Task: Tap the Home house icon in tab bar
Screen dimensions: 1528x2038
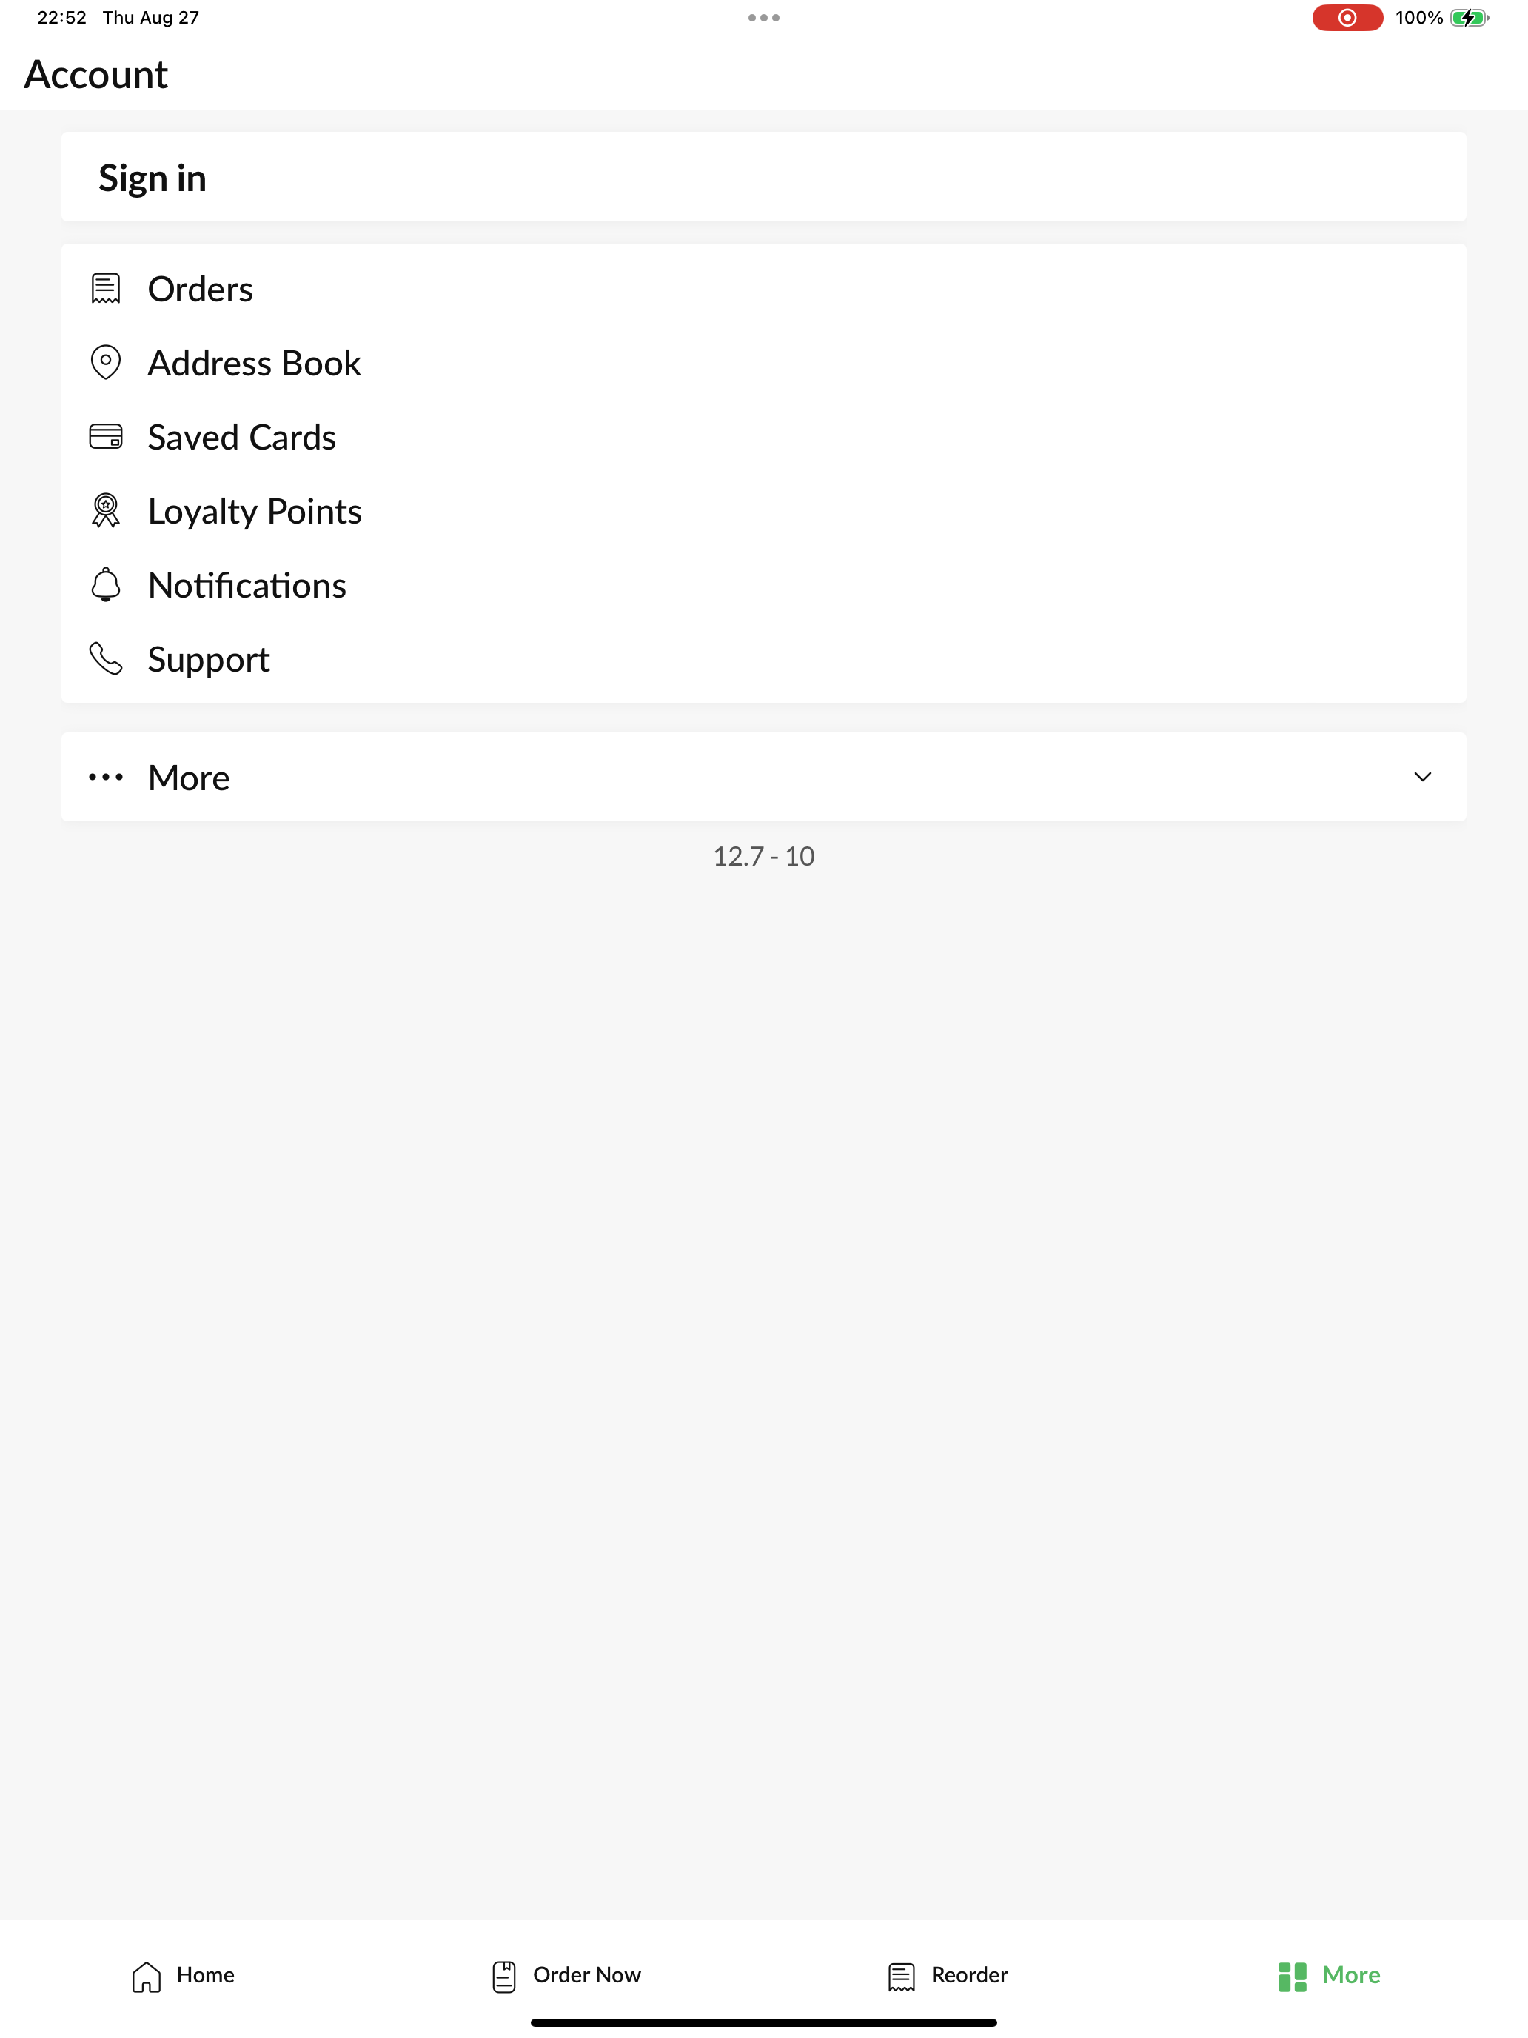Action: pos(147,1977)
